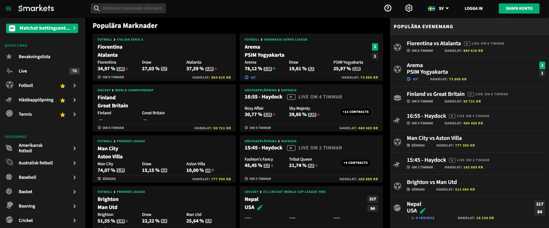Click the Boxning glove icon
Image resolution: width=549 pixels, height=228 pixels.
pos(10,205)
